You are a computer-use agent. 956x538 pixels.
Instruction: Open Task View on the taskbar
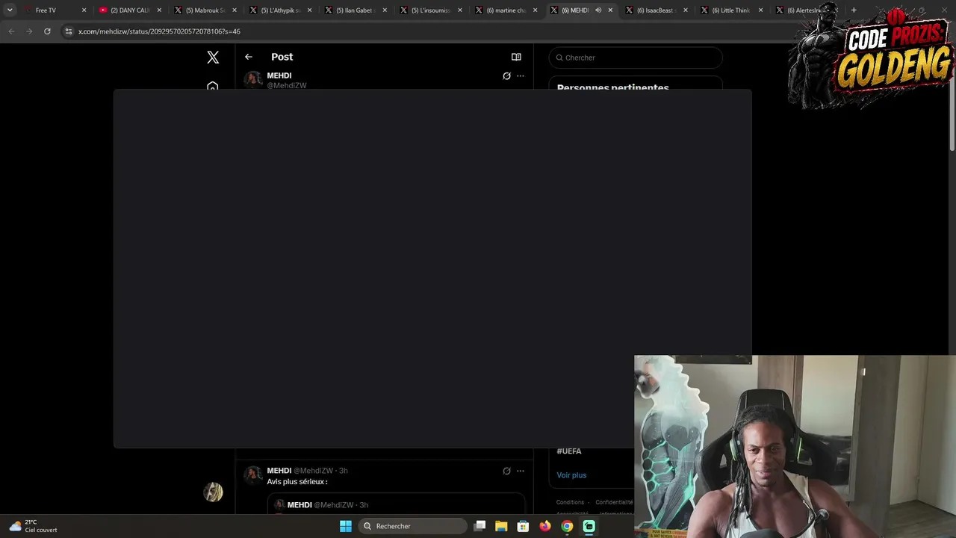coord(480,526)
